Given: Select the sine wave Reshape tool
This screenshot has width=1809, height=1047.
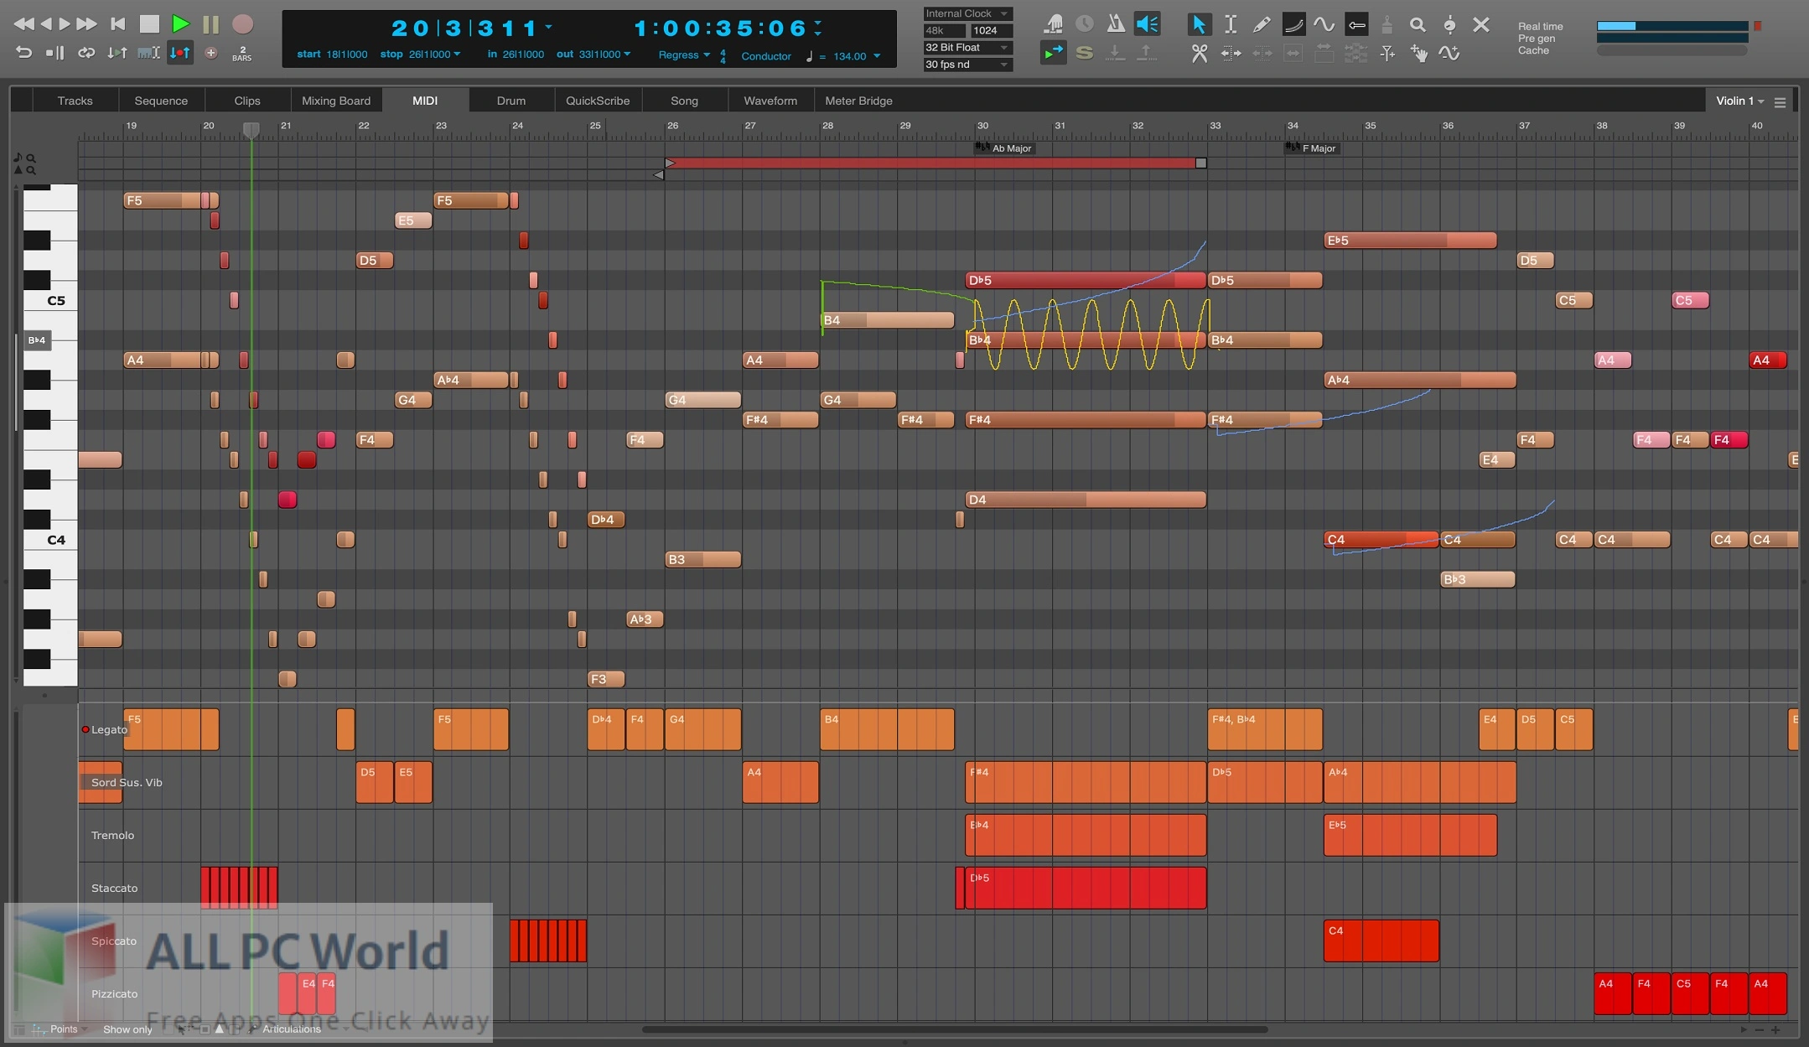Looking at the screenshot, I should 1324,25.
